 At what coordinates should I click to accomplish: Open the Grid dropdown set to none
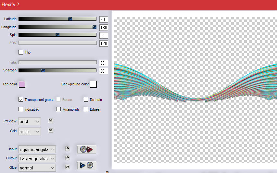coord(30,131)
